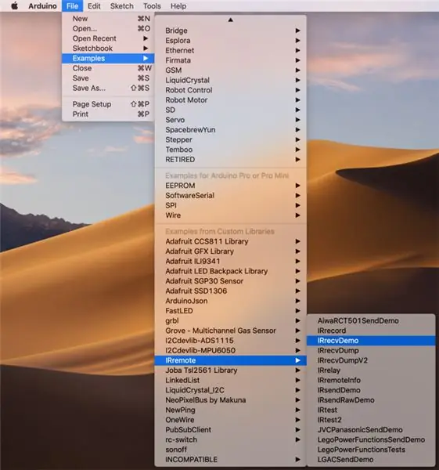Expand the Firmata examples submenu
This screenshot has height=470, width=439.
point(230,60)
